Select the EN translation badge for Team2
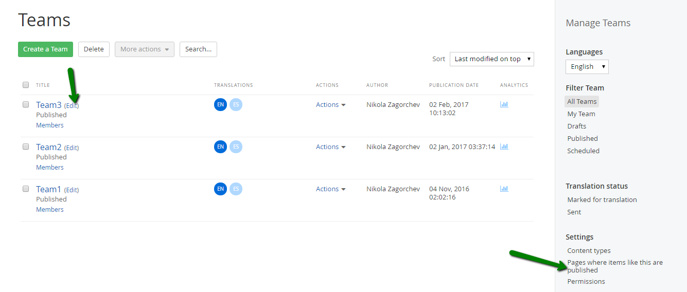This screenshot has height=292, width=687. click(x=220, y=147)
